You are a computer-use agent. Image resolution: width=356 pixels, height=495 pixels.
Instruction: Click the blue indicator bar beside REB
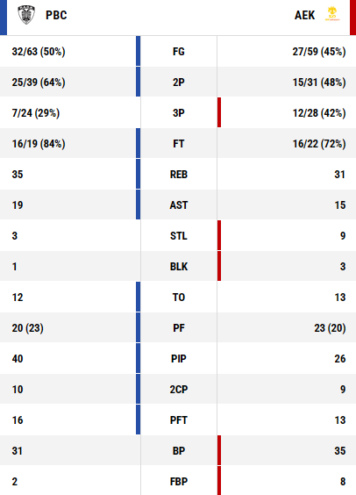click(x=139, y=174)
